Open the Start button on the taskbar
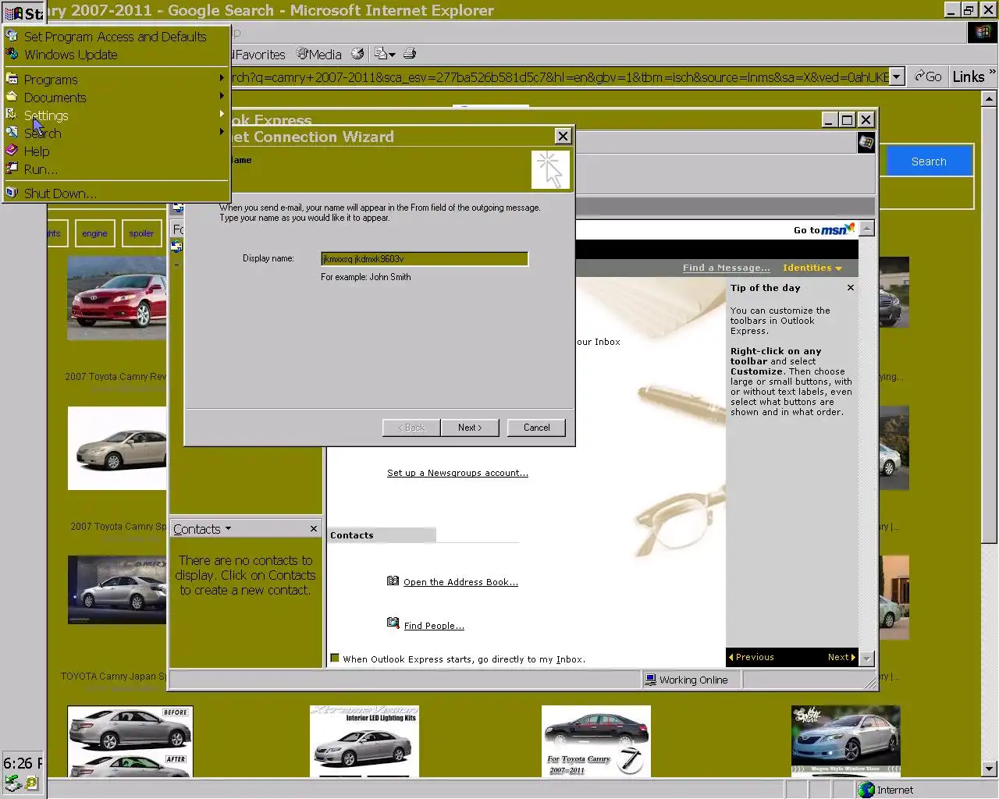999x799 pixels. click(x=23, y=12)
